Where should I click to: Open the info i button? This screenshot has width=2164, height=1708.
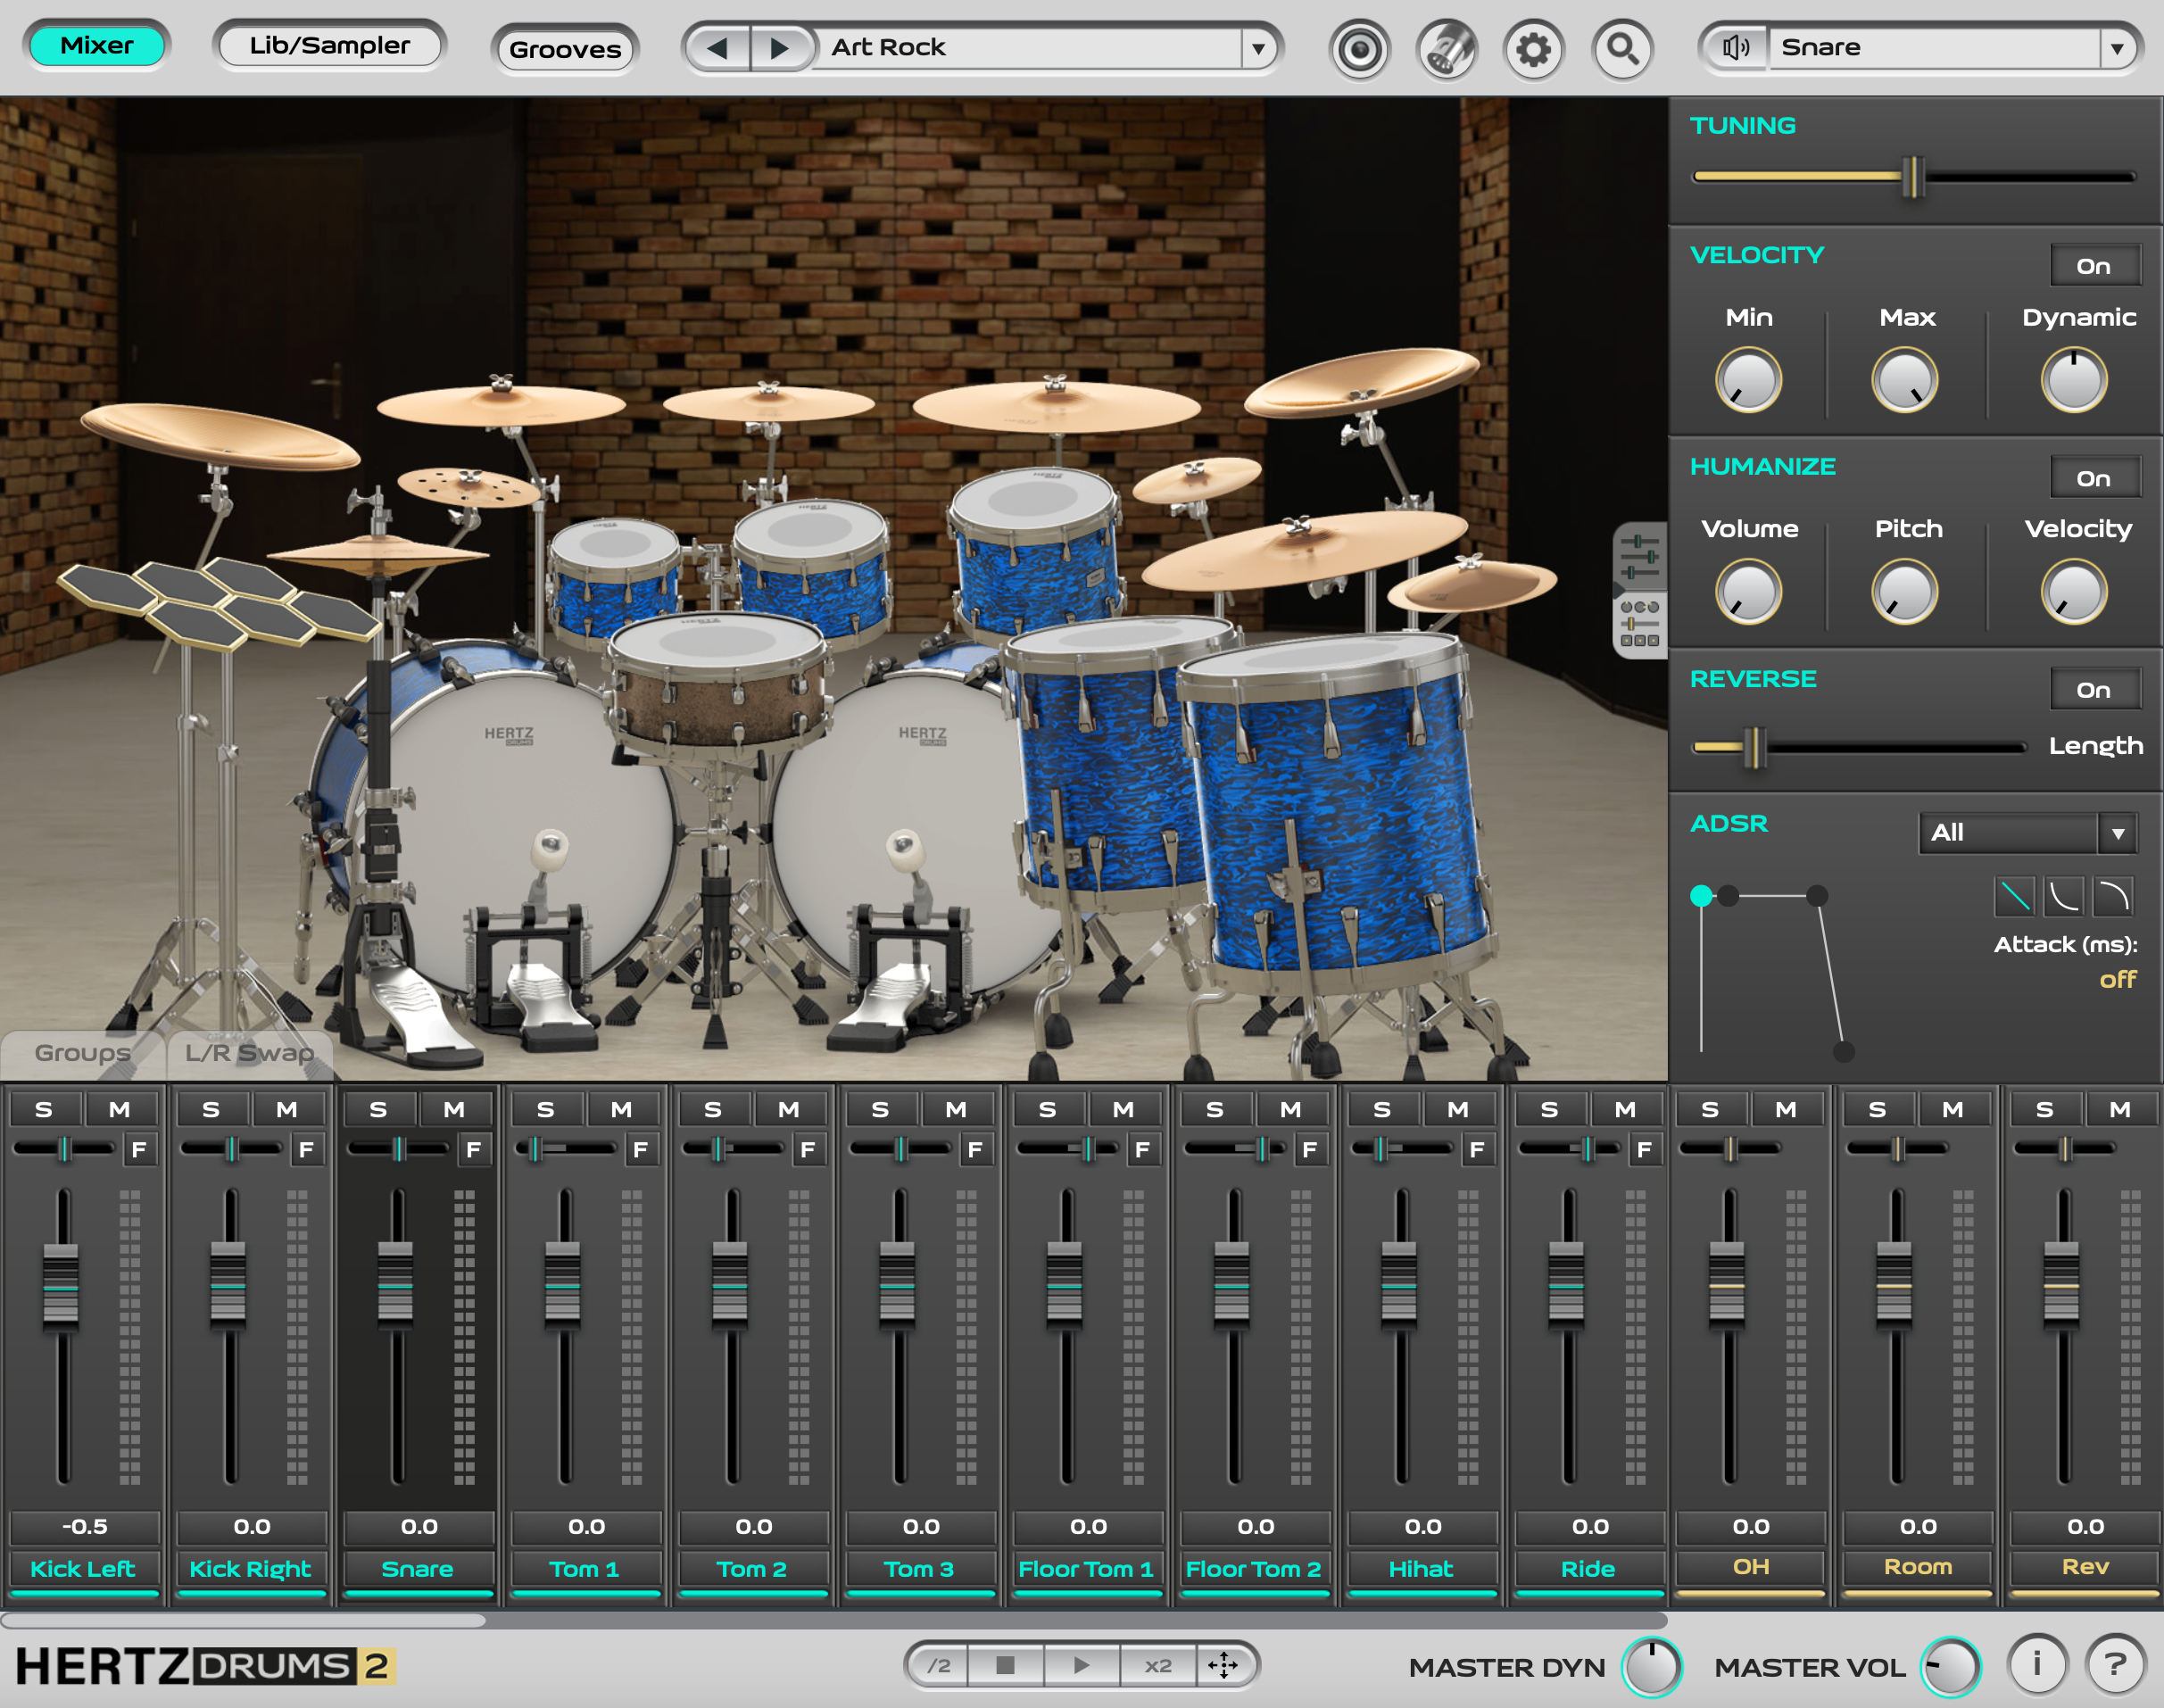click(x=2037, y=1664)
